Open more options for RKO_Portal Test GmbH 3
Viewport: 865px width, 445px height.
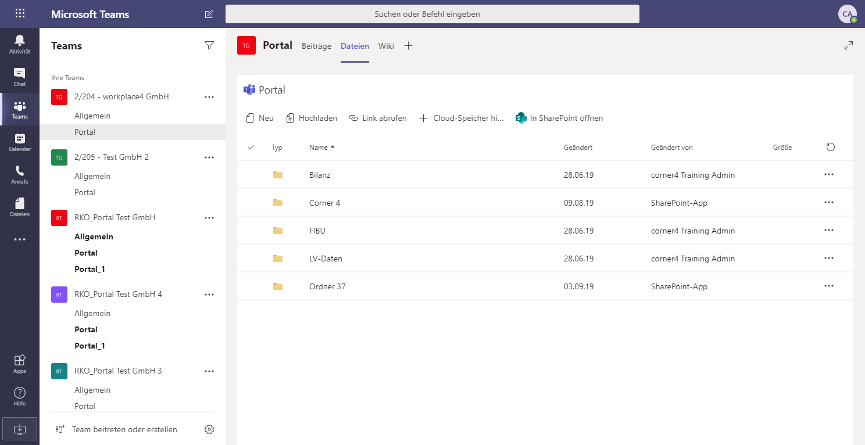(x=209, y=371)
